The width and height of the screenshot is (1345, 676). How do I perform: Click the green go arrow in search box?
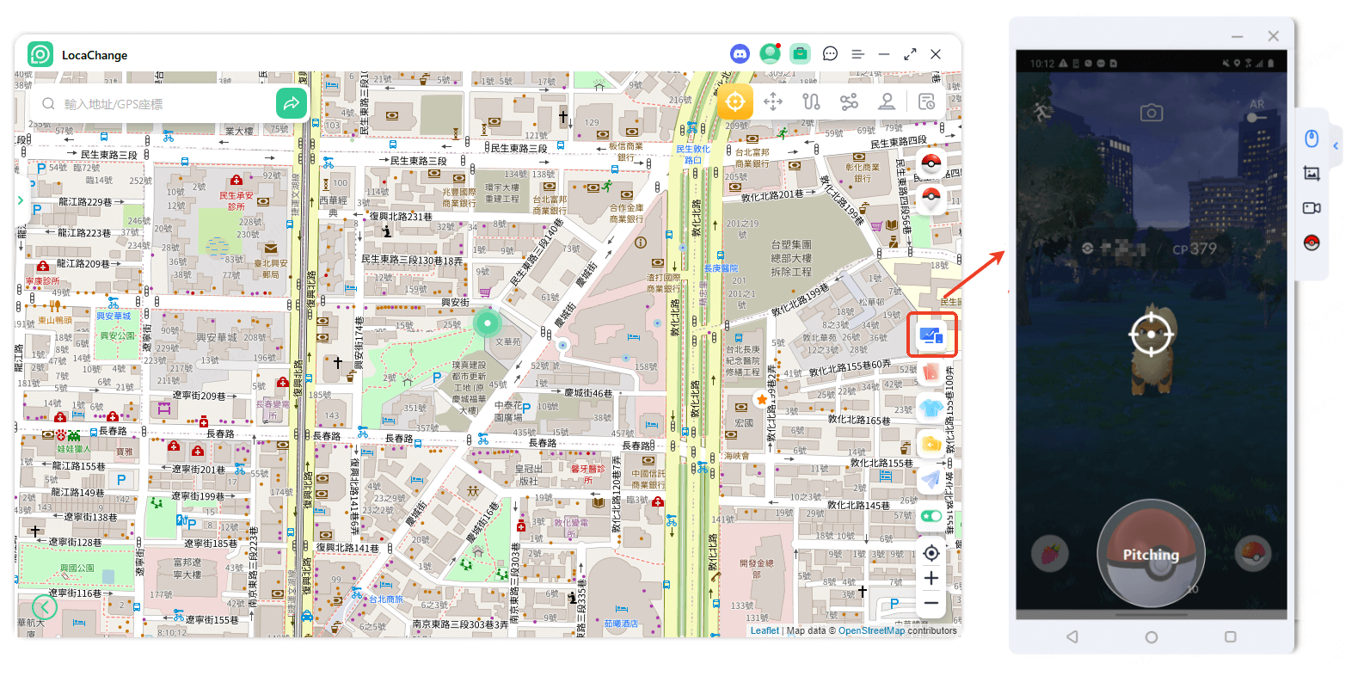click(292, 103)
